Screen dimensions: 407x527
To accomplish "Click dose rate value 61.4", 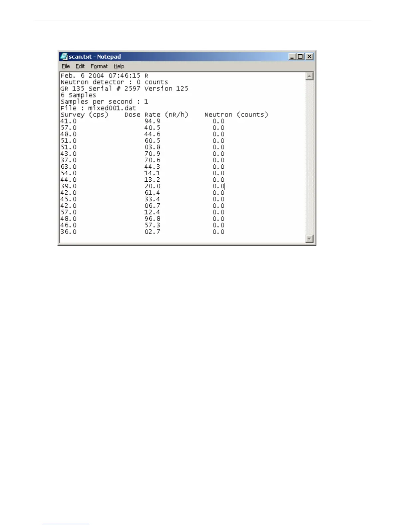I will tap(152, 193).
